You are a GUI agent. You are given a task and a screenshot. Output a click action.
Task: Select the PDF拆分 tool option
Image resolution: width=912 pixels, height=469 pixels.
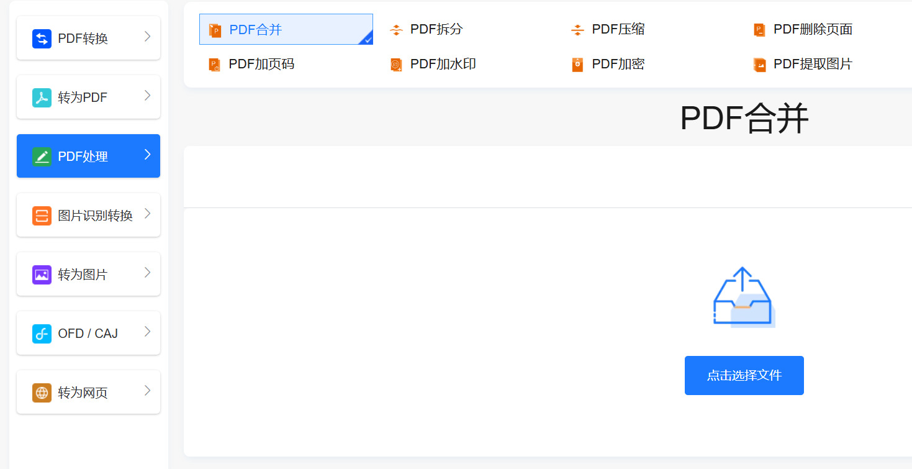[x=436, y=29]
